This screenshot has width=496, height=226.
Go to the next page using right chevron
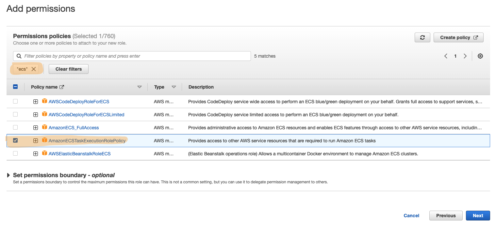coord(465,56)
